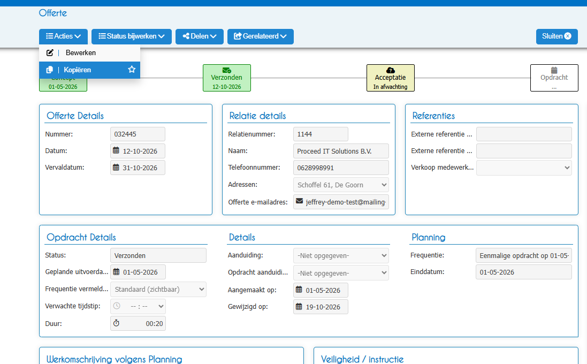Viewport: 587px width, 364px height.
Task: Expand the Delen share menu
Action: point(200,36)
